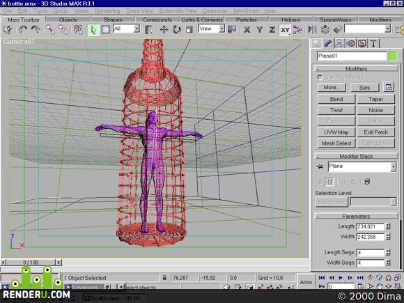The height and width of the screenshot is (303, 404).
Task: Select the Move tool in the toolbar
Action: [164, 30]
